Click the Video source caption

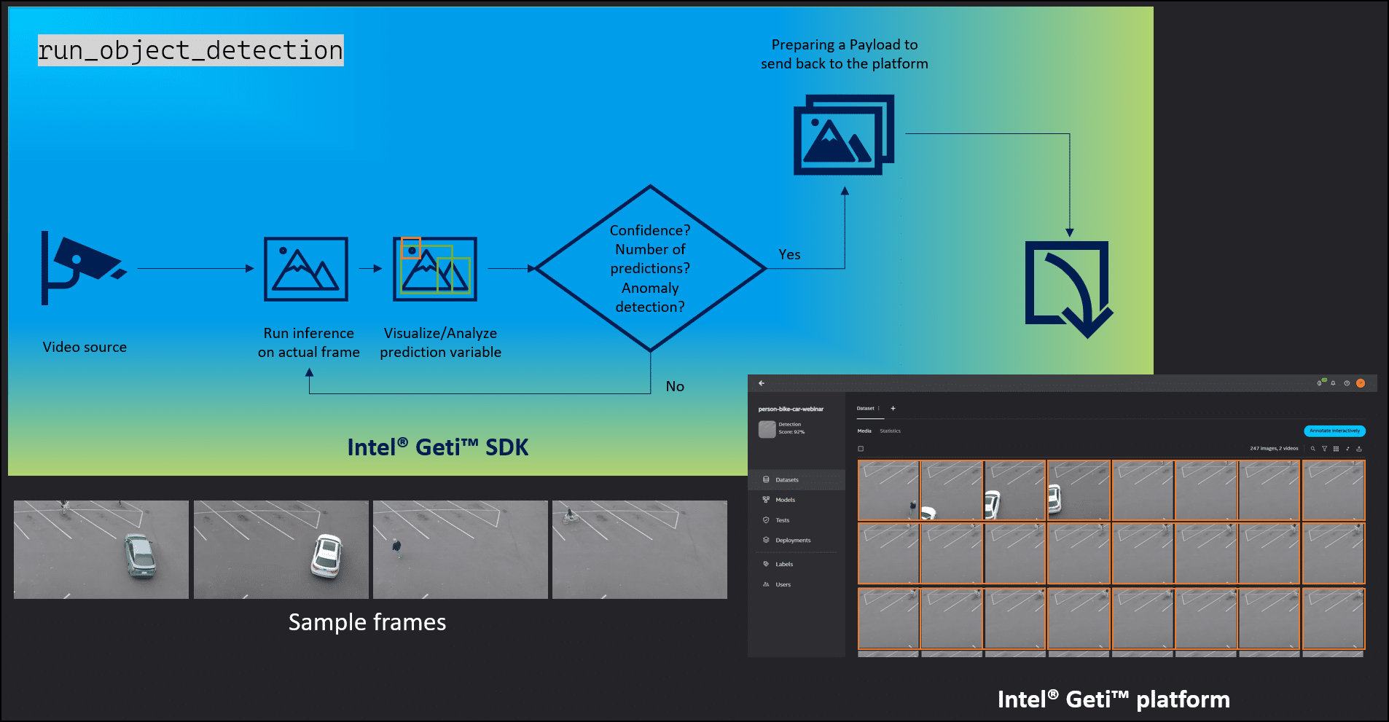click(85, 347)
